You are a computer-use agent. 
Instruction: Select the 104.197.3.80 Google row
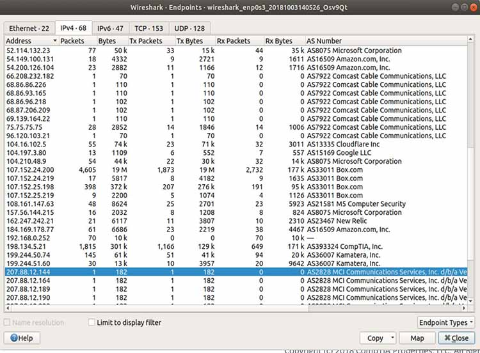(236, 153)
